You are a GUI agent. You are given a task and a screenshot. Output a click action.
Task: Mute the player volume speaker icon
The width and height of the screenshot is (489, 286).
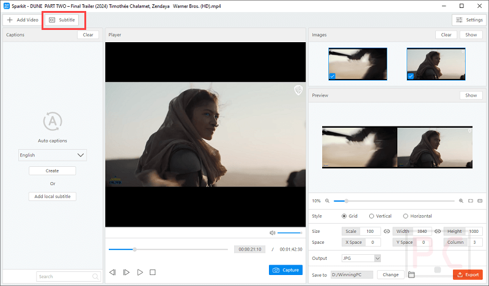[272, 233]
